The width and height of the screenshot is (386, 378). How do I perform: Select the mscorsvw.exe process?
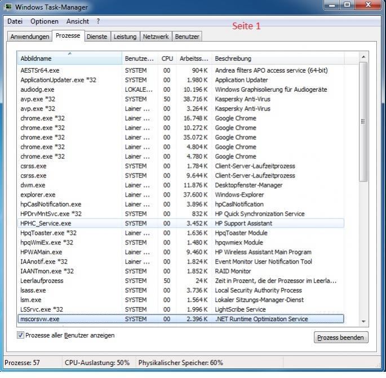(181, 319)
